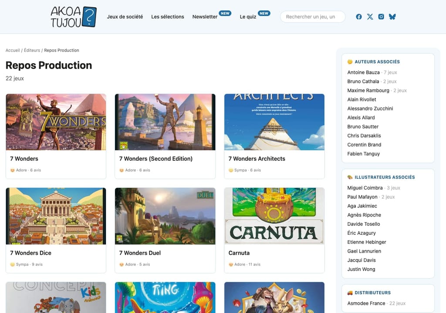Open 7 Wonders (Second Edition) cover image
Screen dimensions: 446x313
tap(165, 122)
